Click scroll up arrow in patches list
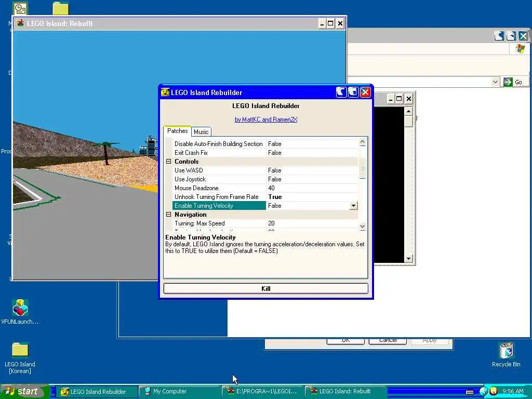This screenshot has width=532, height=399. (x=362, y=142)
